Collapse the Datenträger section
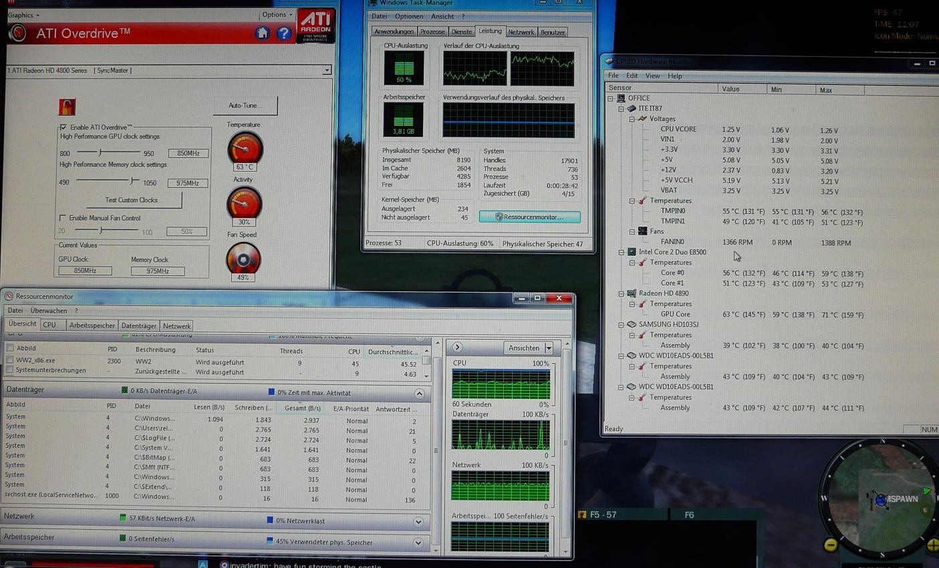The image size is (939, 568). pyautogui.click(x=419, y=393)
